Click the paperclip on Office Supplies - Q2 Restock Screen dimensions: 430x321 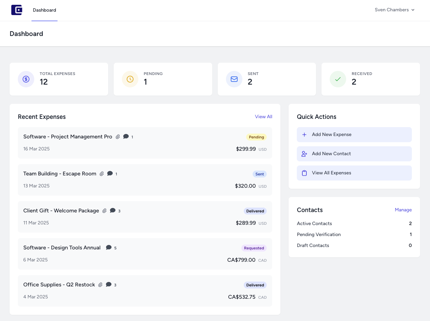[100, 285]
